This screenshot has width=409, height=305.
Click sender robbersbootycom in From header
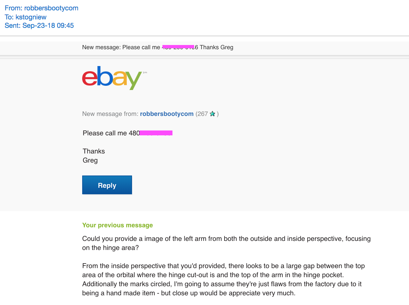(x=51, y=8)
